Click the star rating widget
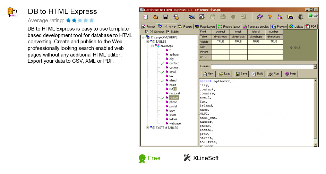The image size is (326, 174). pyautogui.click(x=80, y=20)
